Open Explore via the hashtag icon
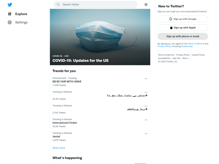 click(10, 14)
